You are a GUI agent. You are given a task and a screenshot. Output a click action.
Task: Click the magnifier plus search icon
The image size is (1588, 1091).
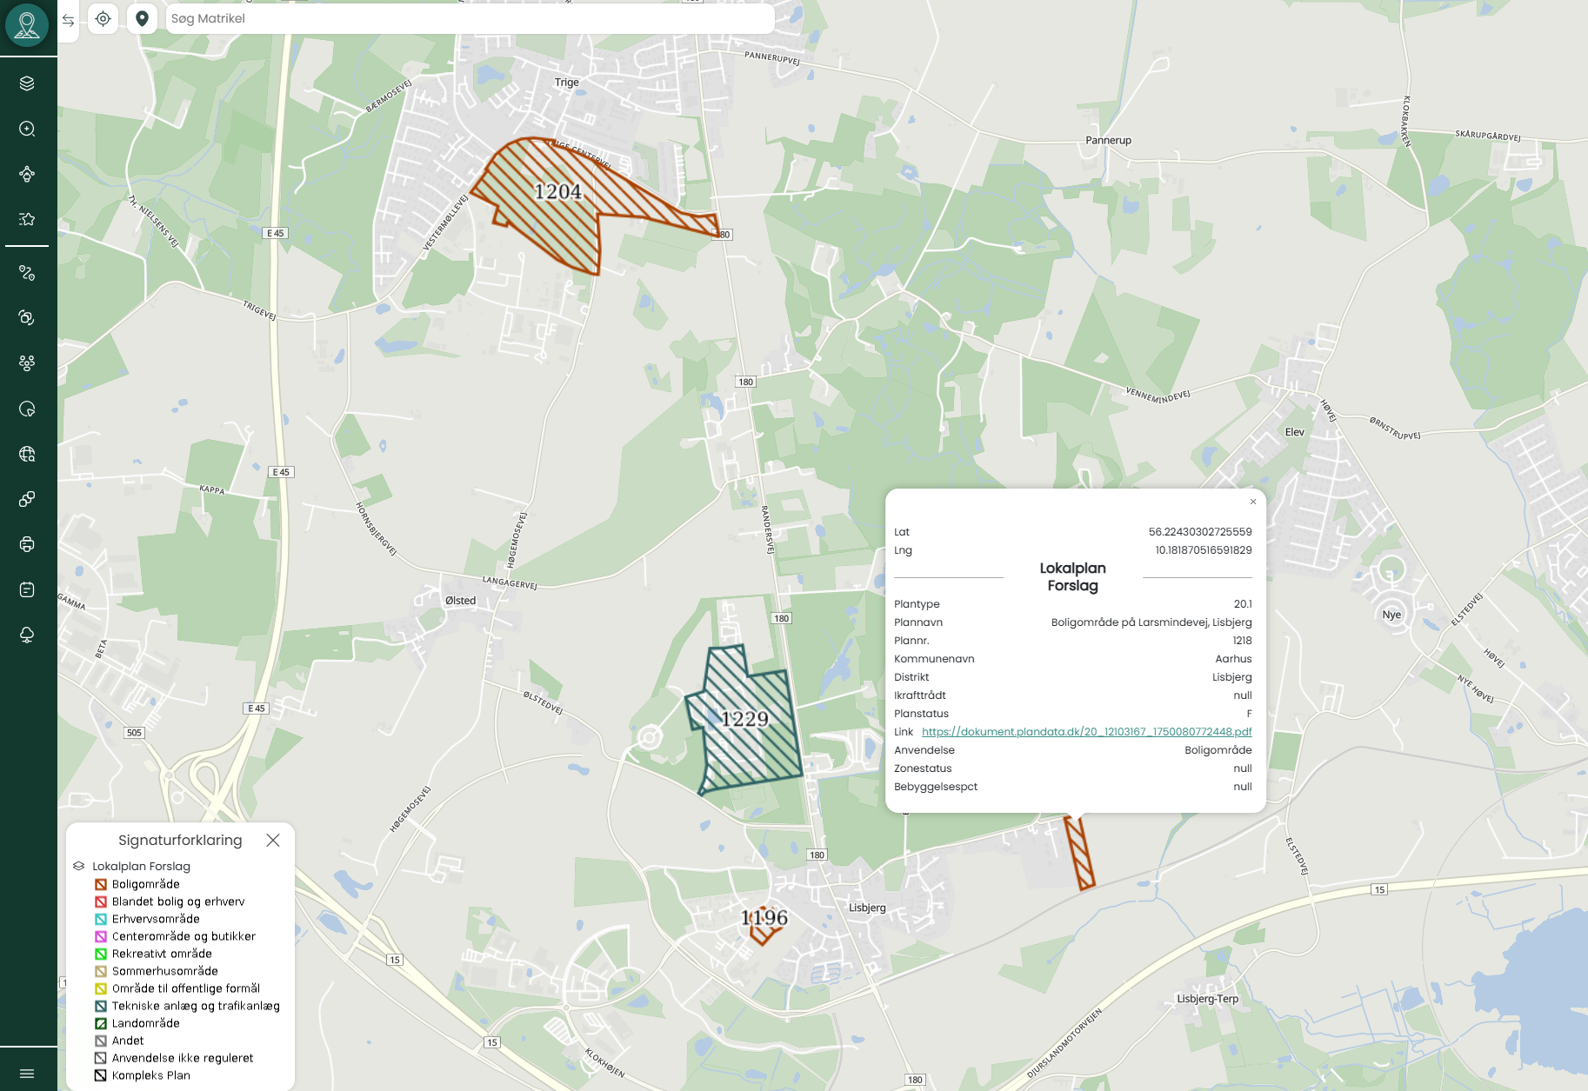[27, 129]
